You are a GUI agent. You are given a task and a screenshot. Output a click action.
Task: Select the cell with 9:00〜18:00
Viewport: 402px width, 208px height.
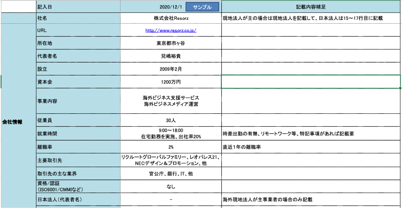(x=171, y=134)
